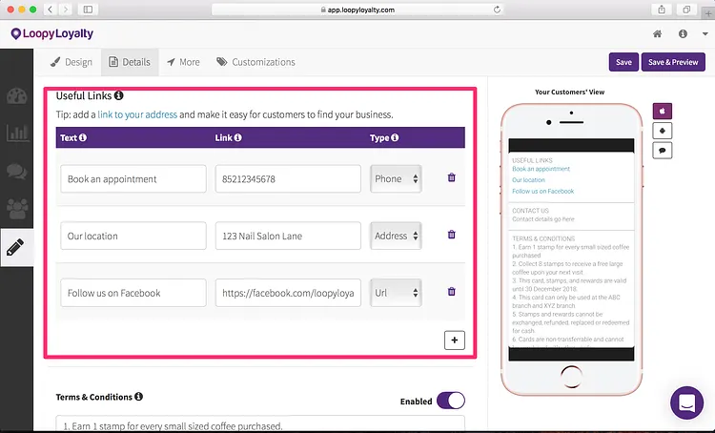The width and height of the screenshot is (715, 433).
Task: Add a new useful link row
Action: tap(455, 340)
